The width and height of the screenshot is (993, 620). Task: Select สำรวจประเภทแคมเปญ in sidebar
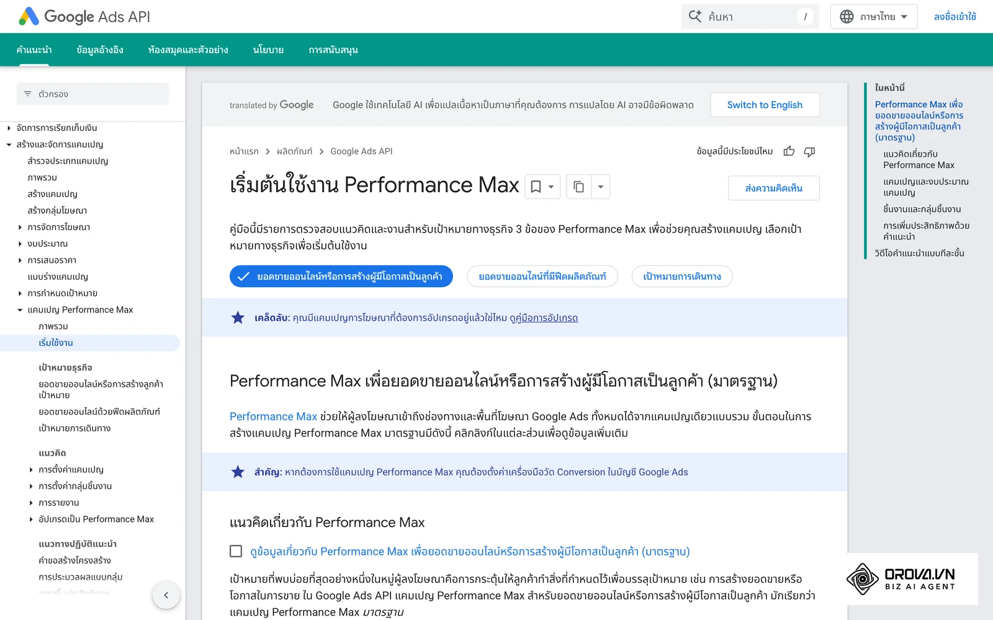(68, 161)
